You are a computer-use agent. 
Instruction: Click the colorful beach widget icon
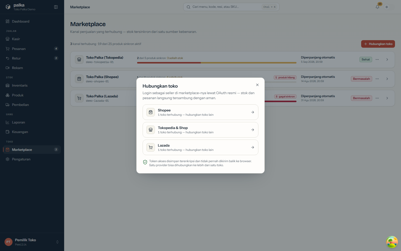[x=392, y=242]
